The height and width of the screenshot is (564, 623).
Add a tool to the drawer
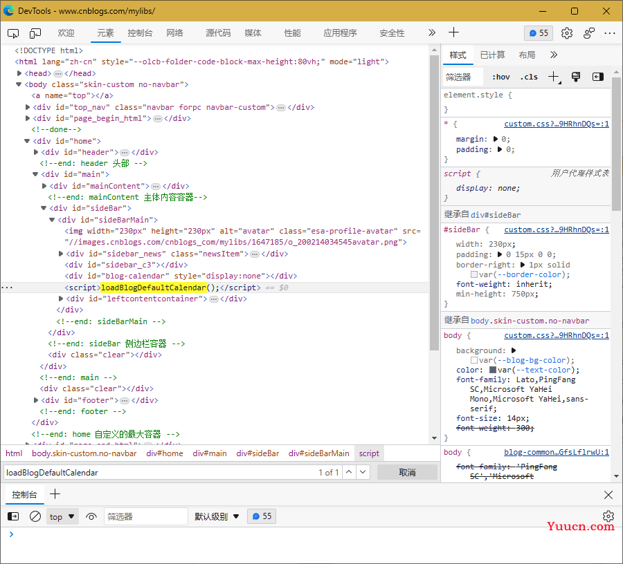point(55,494)
